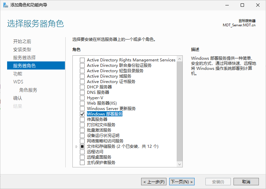The image size is (266, 189).
Task: Expand the 文件和存储服务 tree node
Action: (77, 146)
